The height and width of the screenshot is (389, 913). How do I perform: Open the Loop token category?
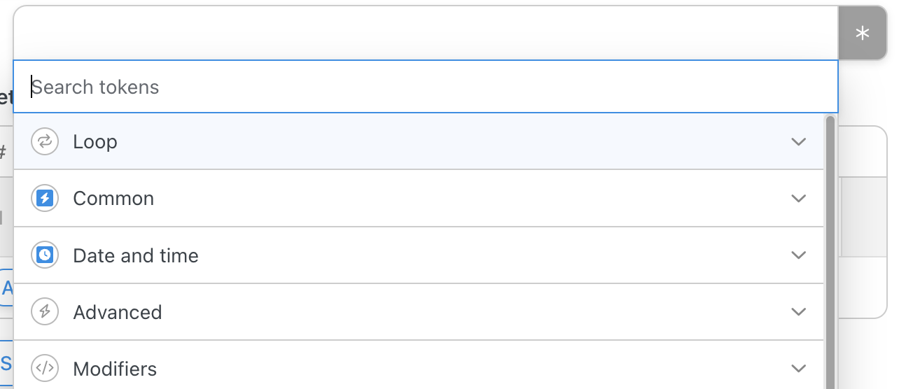(x=419, y=142)
